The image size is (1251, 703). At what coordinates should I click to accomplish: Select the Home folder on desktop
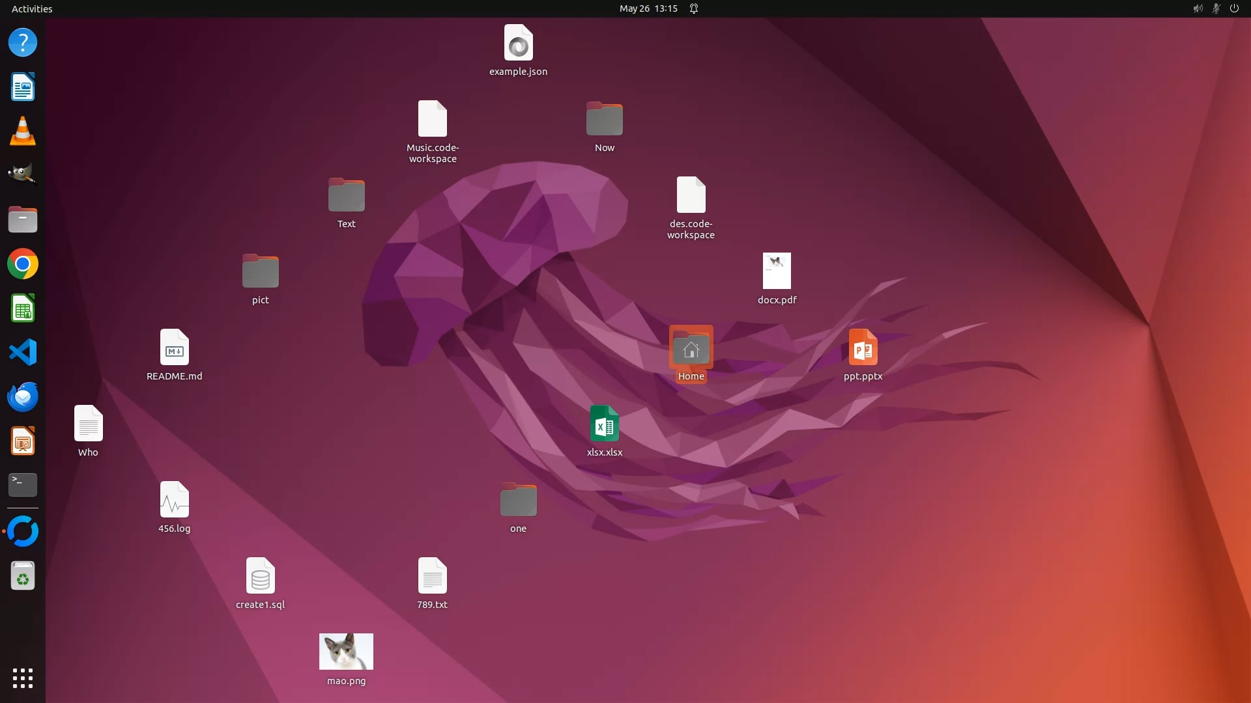coord(691,350)
